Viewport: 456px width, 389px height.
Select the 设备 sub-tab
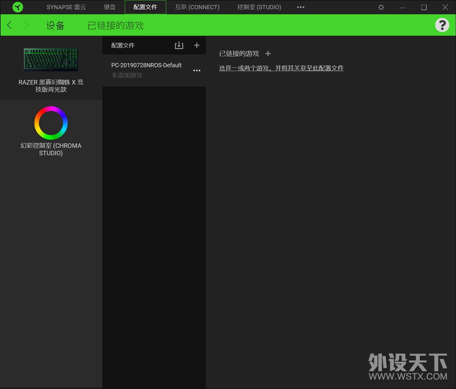55,26
